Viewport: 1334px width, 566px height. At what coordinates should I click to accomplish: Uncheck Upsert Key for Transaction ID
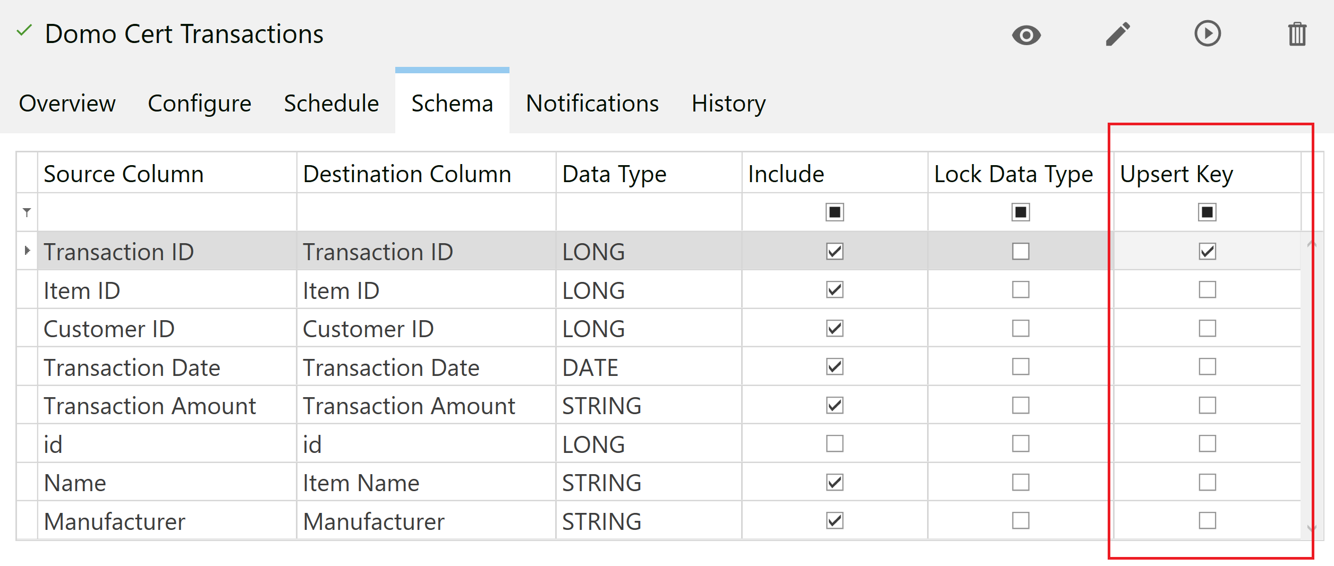(1207, 251)
